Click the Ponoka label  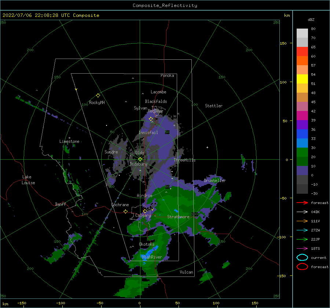(167, 75)
